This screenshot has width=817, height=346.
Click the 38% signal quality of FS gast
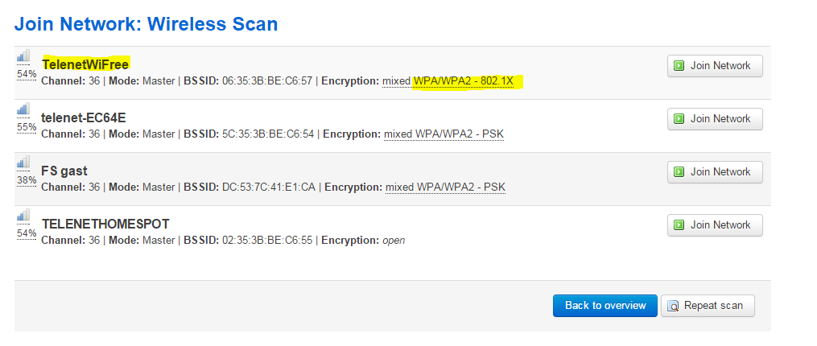pyautogui.click(x=26, y=180)
